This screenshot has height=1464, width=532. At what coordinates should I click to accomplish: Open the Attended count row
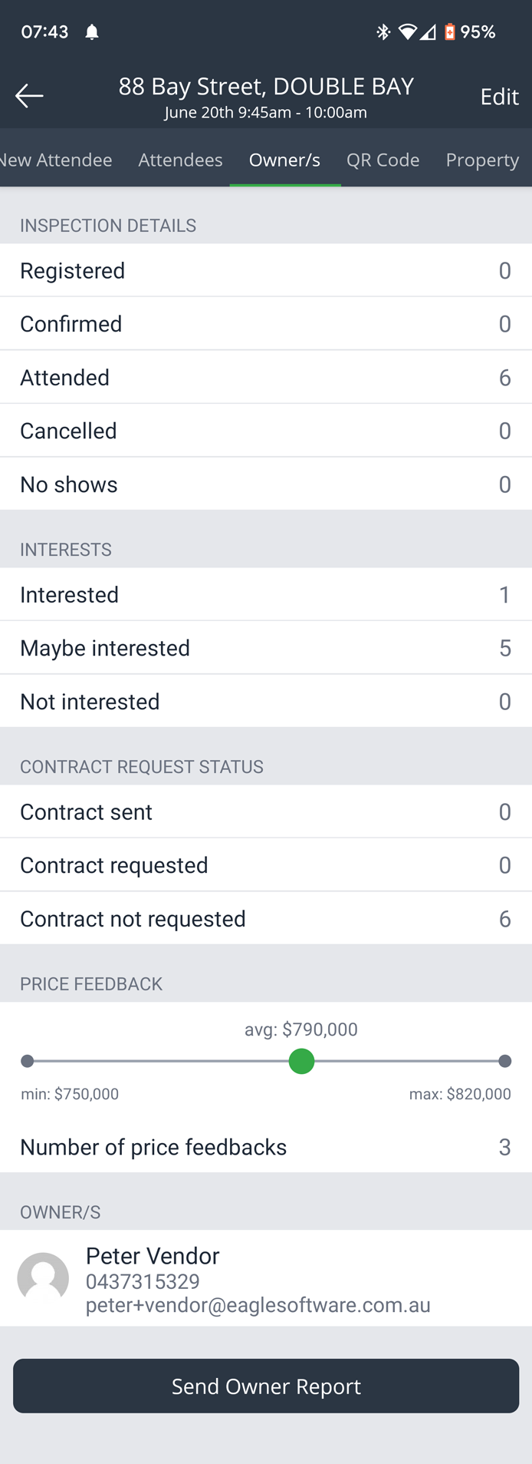[266, 377]
